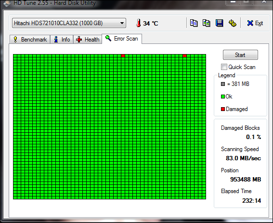
Task: Click the copy info to clipboard icon
Action: point(194,23)
